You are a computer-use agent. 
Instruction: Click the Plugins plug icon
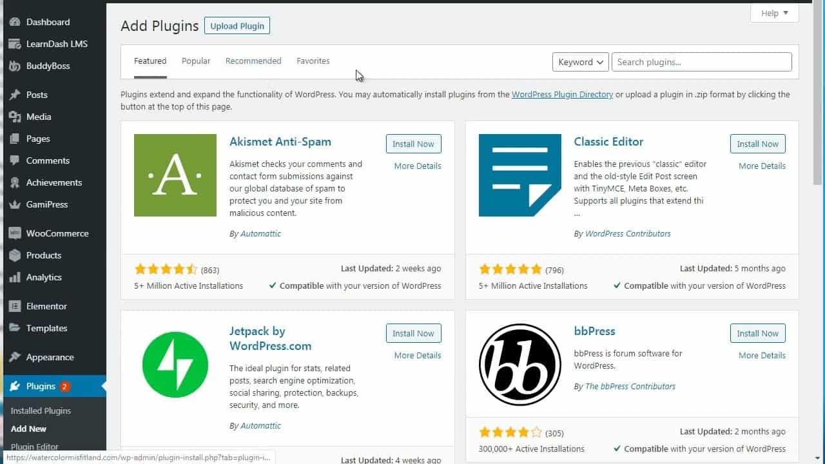coord(15,386)
